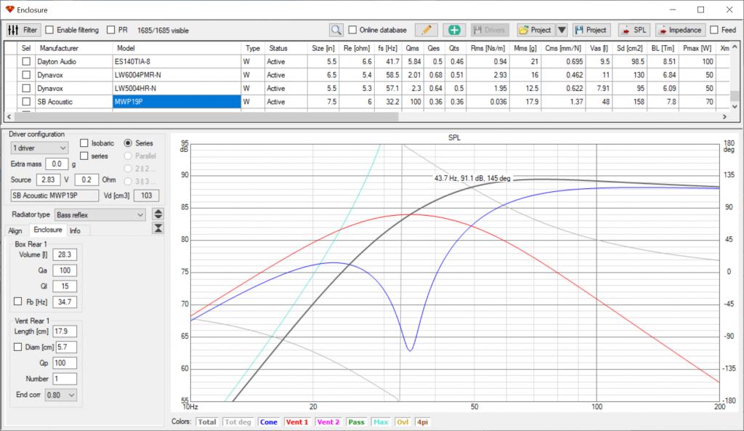Screen dimensions: 744x431
Task: Click the hourglass-shaped collapse icon
Action: click(158, 228)
